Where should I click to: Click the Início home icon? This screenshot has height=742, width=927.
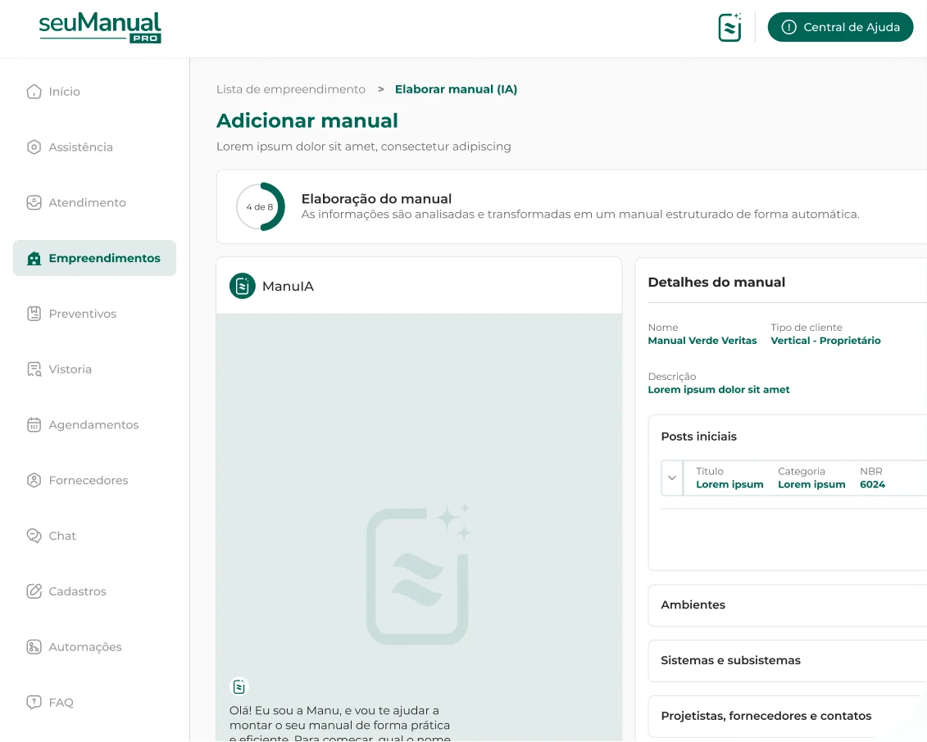[34, 92]
